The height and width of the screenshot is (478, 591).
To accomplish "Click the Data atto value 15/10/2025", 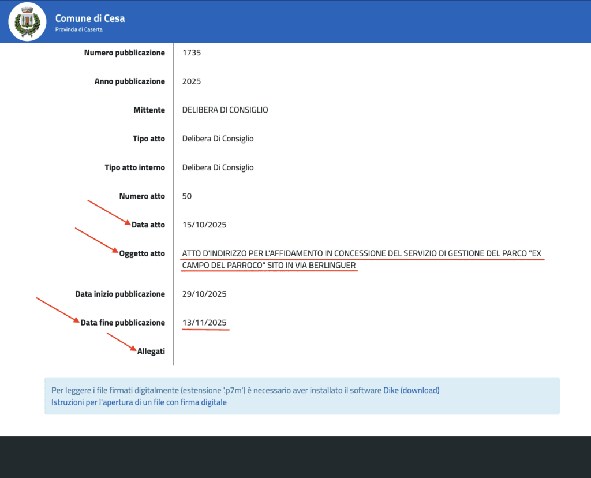I will pos(204,225).
